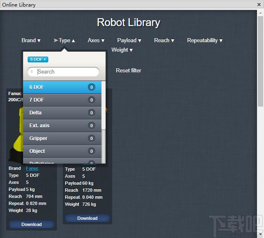The height and width of the screenshot is (238, 264).
Task: Expand the Reach filter dropdown
Action: pos(164,40)
